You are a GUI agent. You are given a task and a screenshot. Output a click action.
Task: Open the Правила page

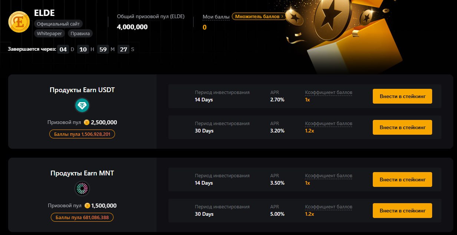click(80, 33)
